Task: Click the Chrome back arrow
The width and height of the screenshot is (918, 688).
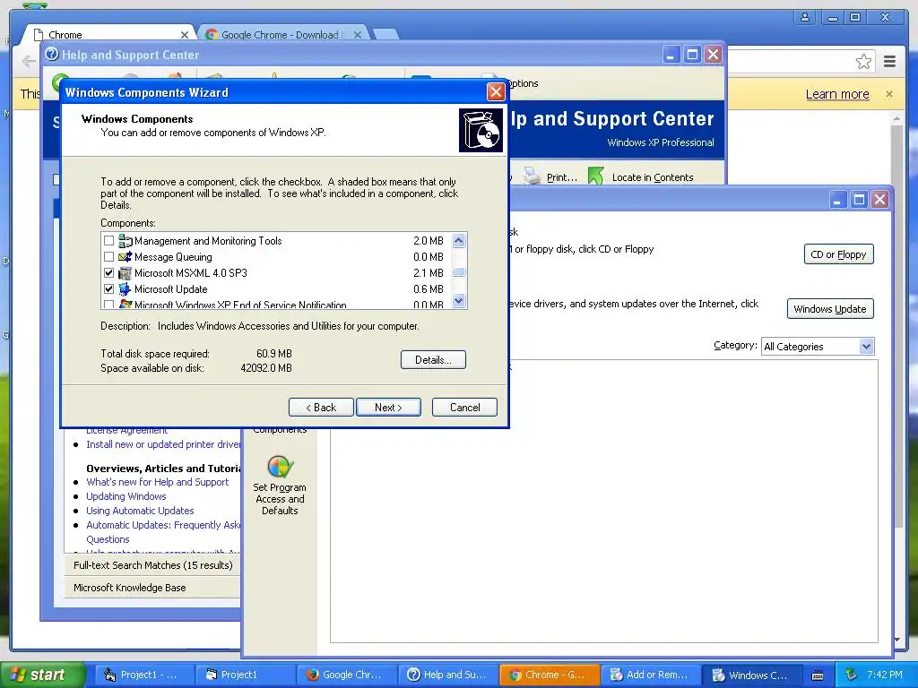Action: point(29,61)
